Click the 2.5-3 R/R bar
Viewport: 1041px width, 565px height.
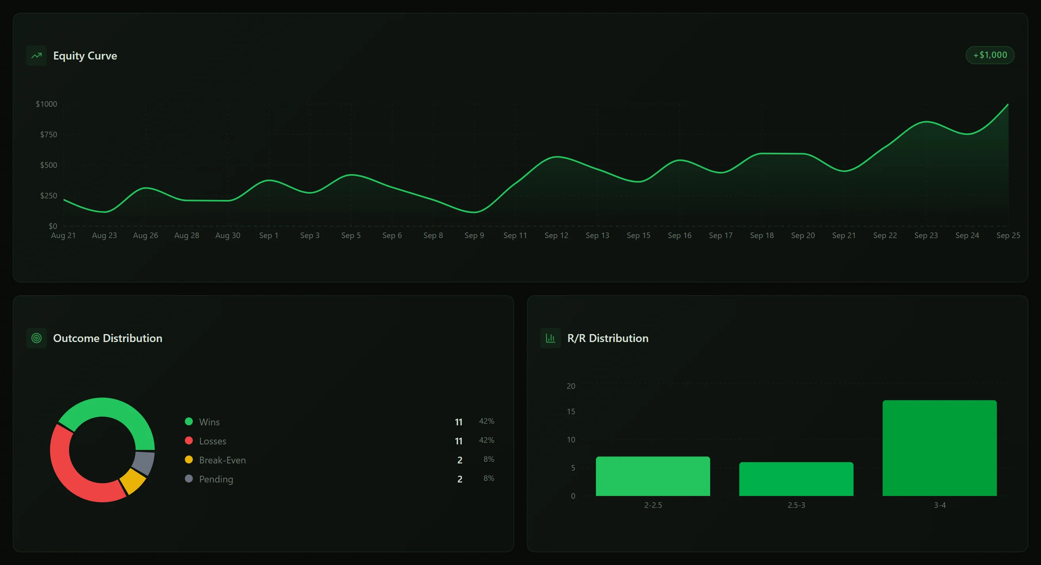click(x=796, y=479)
